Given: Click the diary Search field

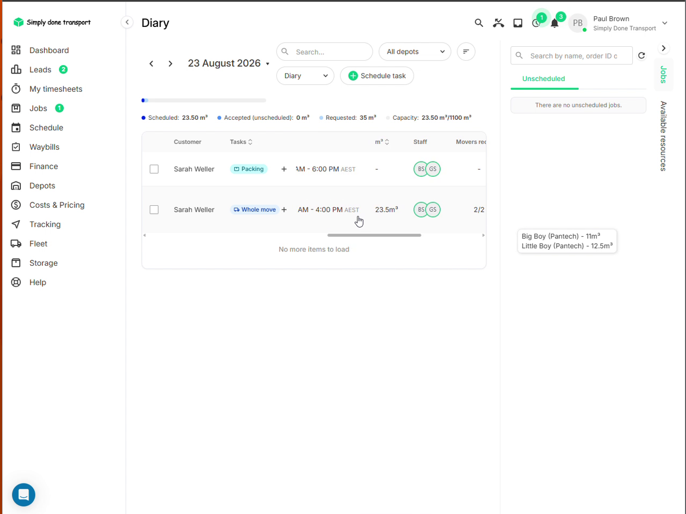Looking at the screenshot, I should click(325, 52).
